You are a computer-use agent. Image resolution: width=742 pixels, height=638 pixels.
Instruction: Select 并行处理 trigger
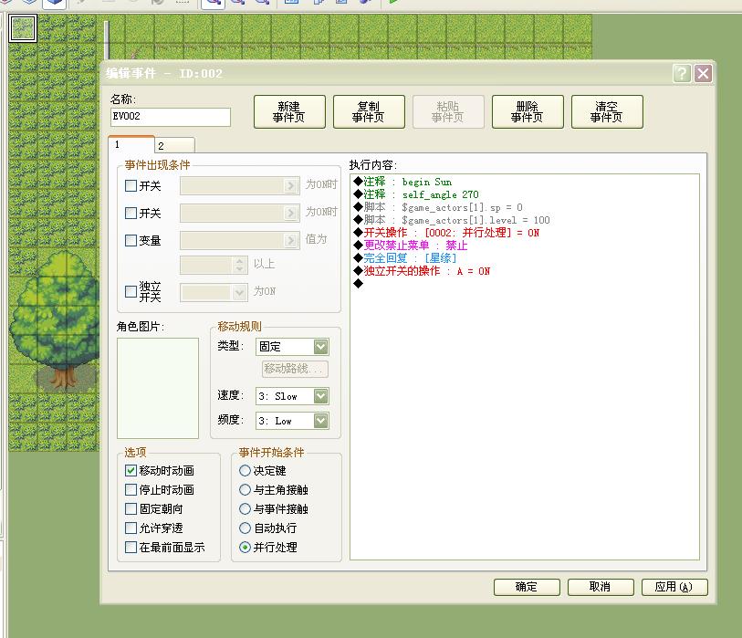pos(245,547)
